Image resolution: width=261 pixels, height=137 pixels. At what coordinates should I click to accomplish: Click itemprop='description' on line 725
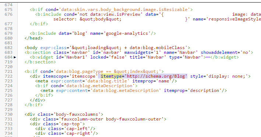[x=193, y=90]
